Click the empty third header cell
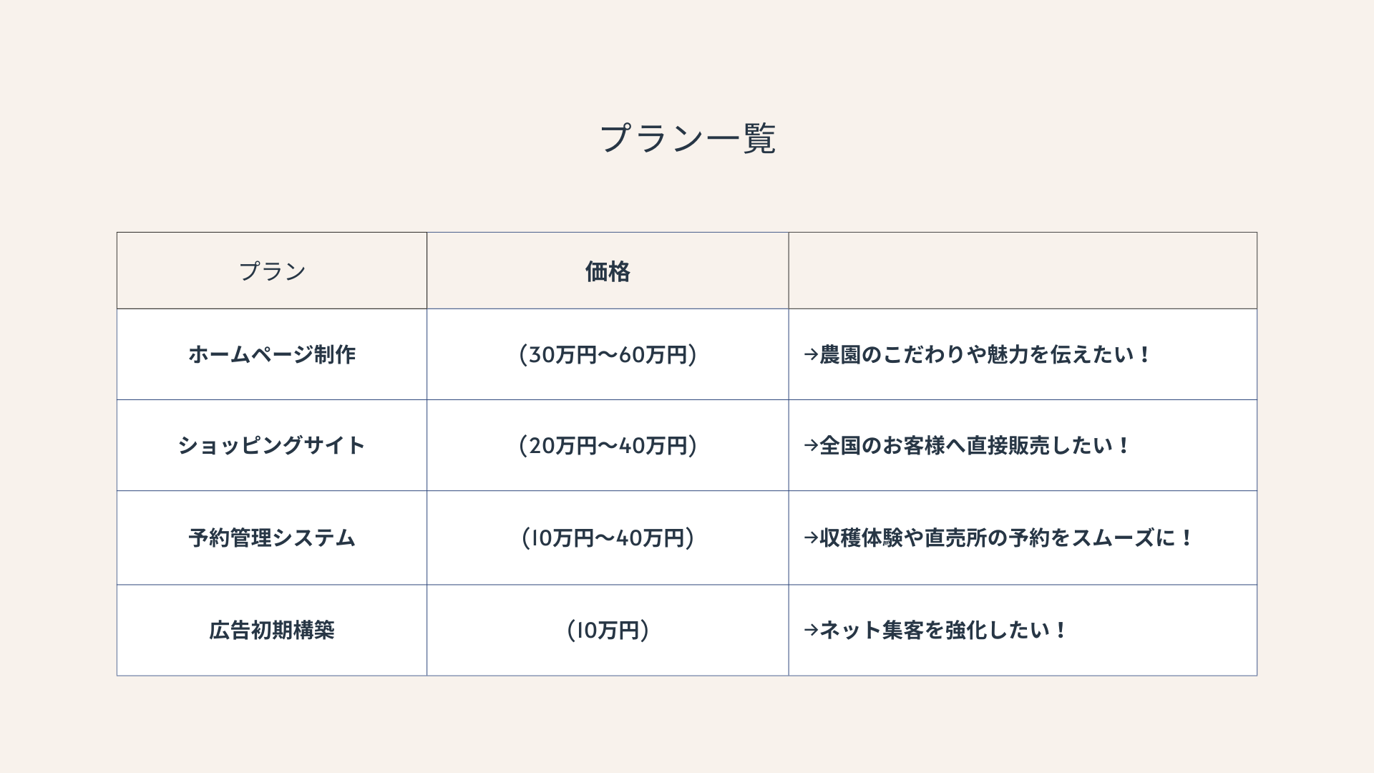Screen dimensions: 1374x773 (1022, 271)
